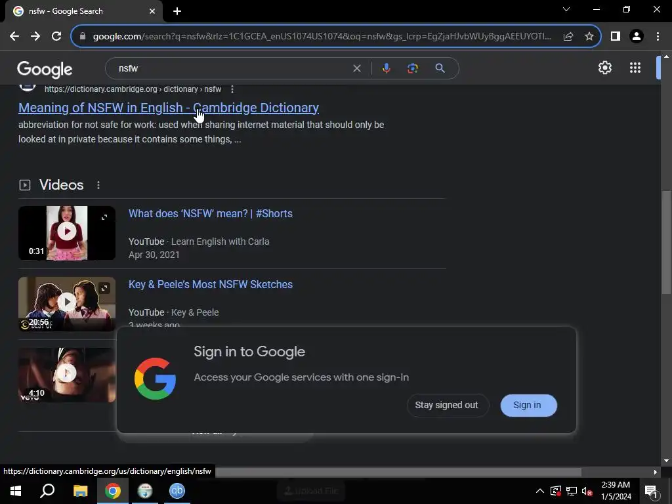Open the qBittorrent taskbar icon
This screenshot has width=672, height=504.
(x=177, y=491)
